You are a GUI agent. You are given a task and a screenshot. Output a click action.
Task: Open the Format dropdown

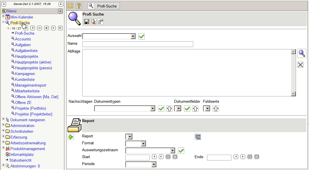[144, 144]
